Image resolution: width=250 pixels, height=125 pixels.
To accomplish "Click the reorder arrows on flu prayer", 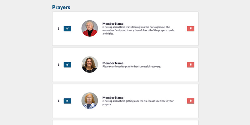I will click(x=58, y=101).
